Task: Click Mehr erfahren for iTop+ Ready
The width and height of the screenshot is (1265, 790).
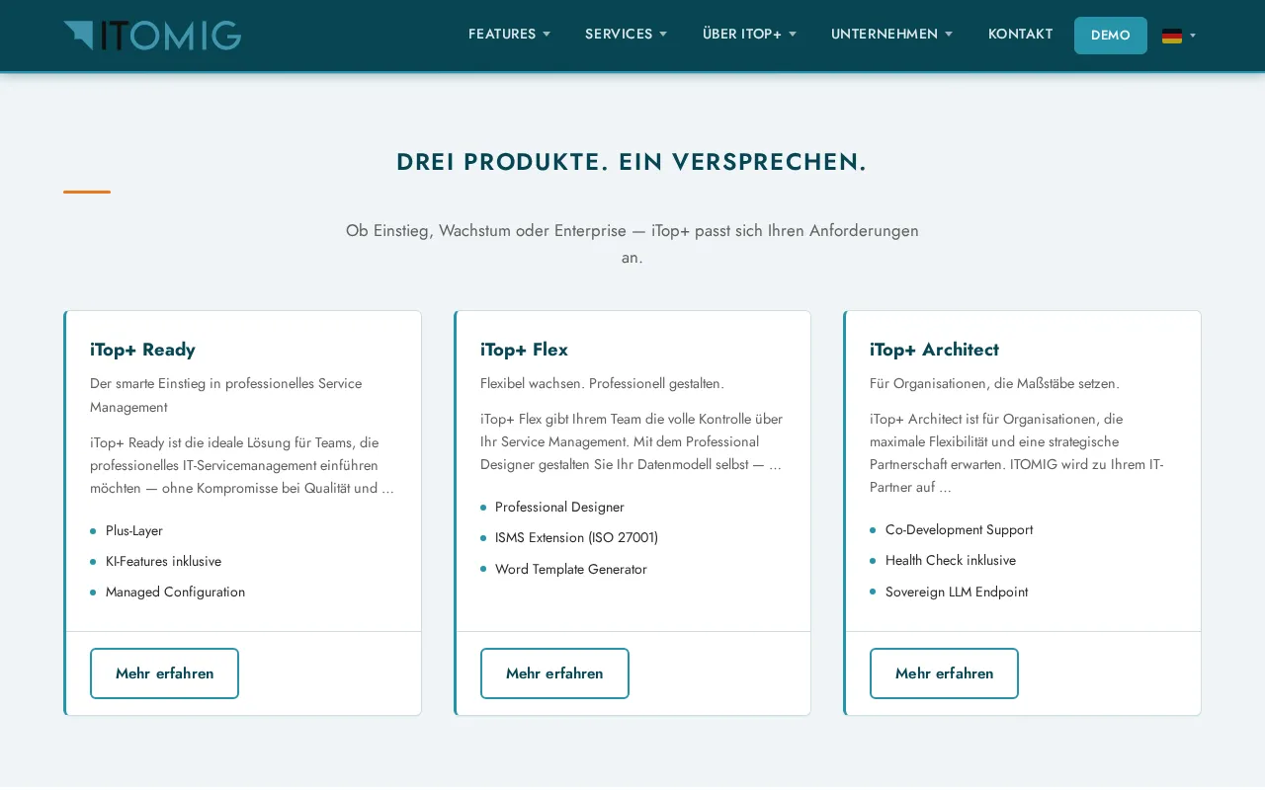Action: pyautogui.click(x=165, y=673)
